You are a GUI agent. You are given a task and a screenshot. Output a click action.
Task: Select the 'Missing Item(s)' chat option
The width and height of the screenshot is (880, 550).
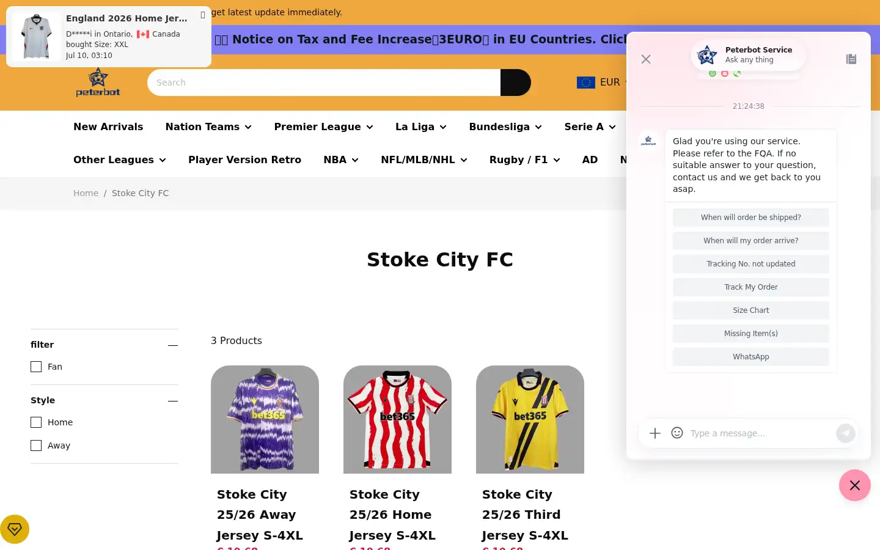(751, 334)
